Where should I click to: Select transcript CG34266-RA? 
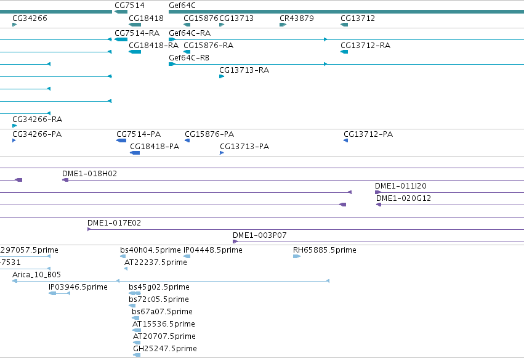(x=37, y=120)
